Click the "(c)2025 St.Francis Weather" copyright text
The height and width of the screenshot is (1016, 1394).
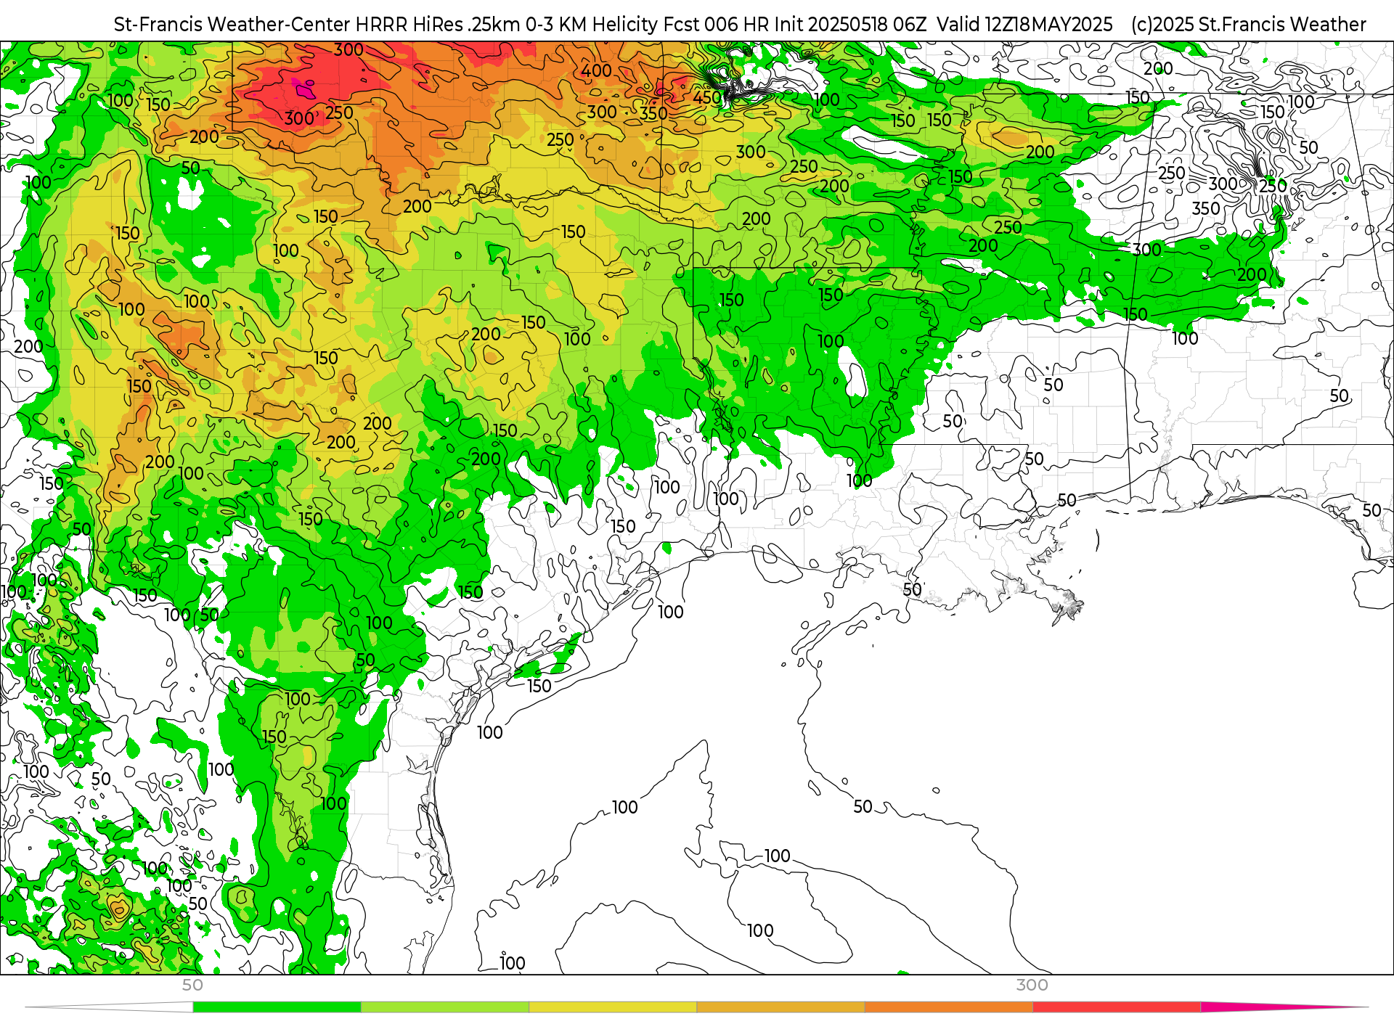click(1249, 25)
